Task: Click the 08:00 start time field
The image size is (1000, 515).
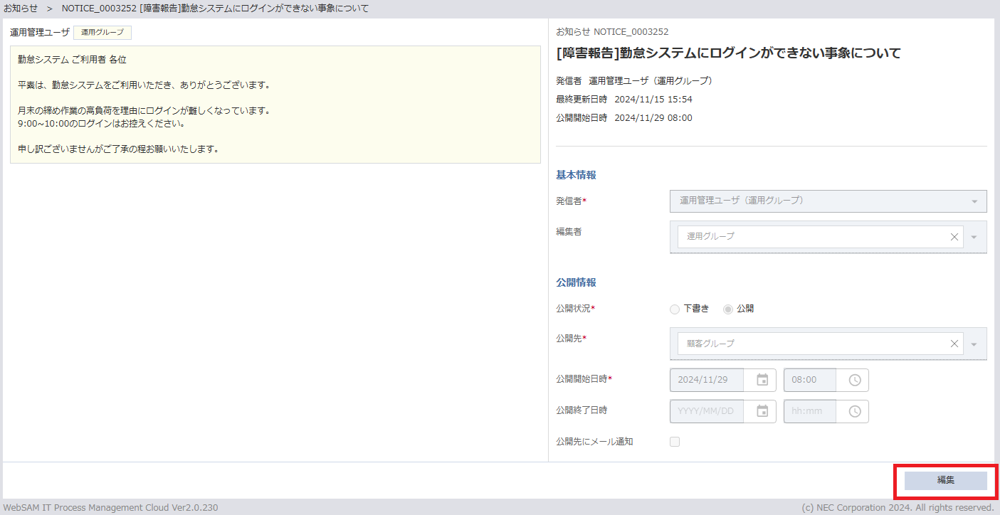Action: coord(809,380)
